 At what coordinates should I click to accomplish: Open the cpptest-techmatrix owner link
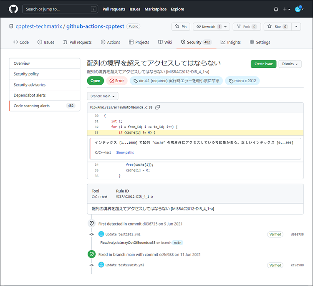click(39, 26)
